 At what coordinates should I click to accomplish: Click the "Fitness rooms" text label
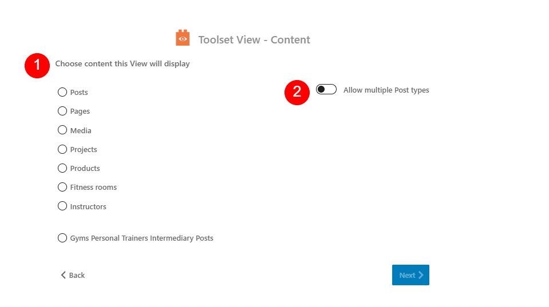point(93,187)
